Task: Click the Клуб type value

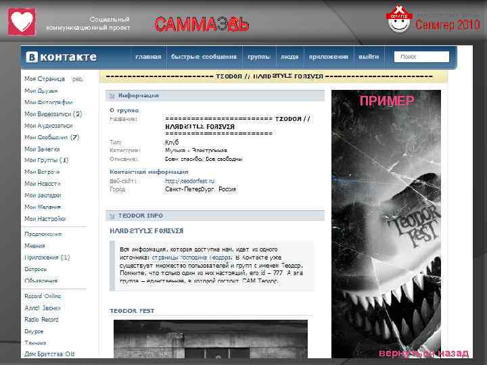Action: (172, 143)
